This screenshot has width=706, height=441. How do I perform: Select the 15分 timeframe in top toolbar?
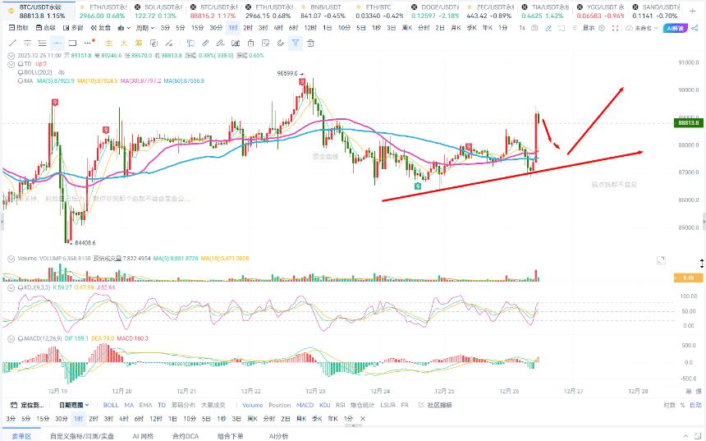click(x=197, y=28)
